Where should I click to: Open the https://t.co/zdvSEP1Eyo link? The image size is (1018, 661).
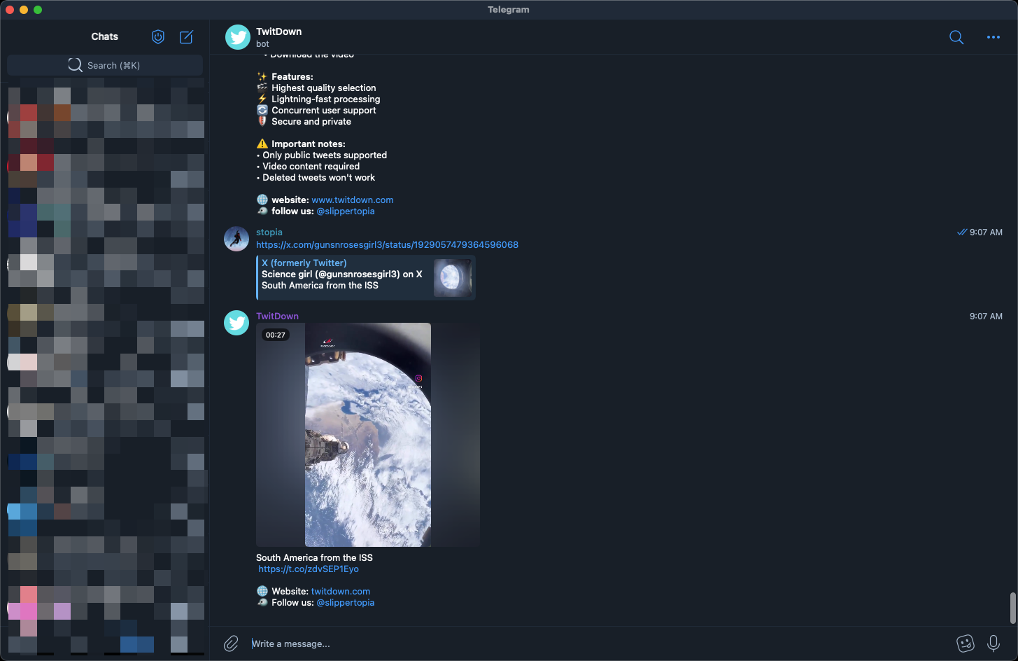pyautogui.click(x=309, y=569)
